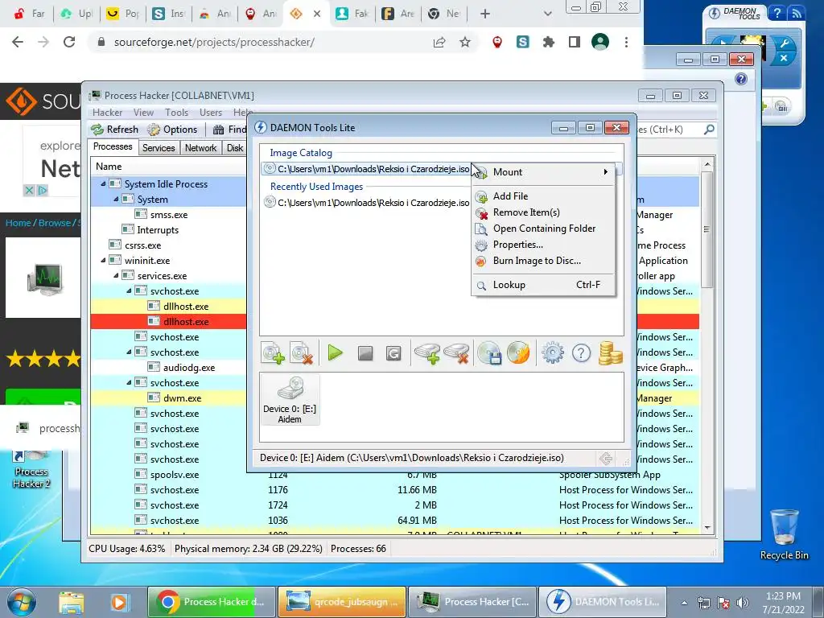
Task: Click the Add Image toolbar icon in DAEMON Tools
Action: coord(274,353)
